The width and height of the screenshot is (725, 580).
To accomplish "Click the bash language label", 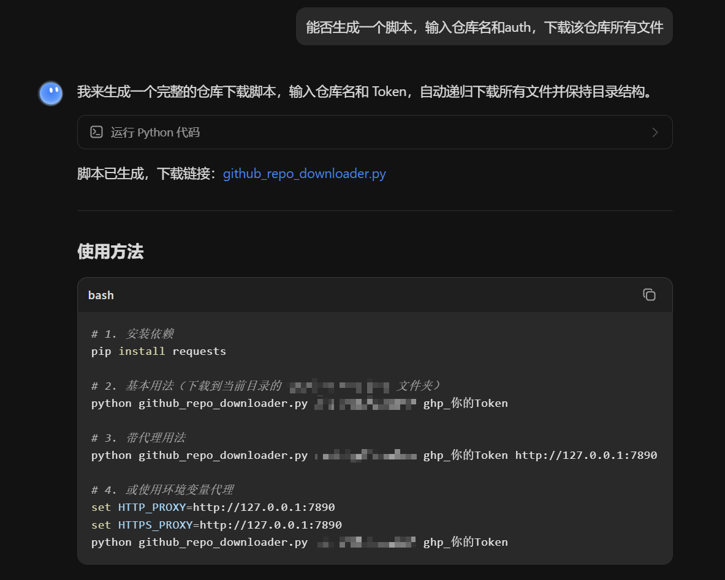I will [x=101, y=296].
